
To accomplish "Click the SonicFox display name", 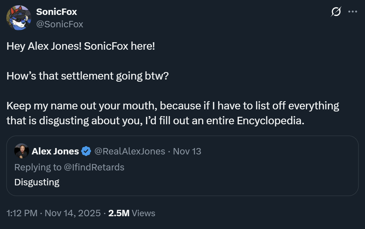I will point(56,12).
